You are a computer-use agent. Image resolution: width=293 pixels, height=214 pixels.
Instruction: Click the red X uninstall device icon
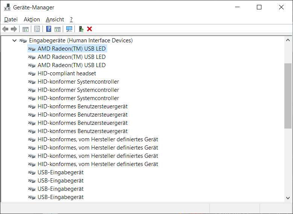[x=90, y=29]
